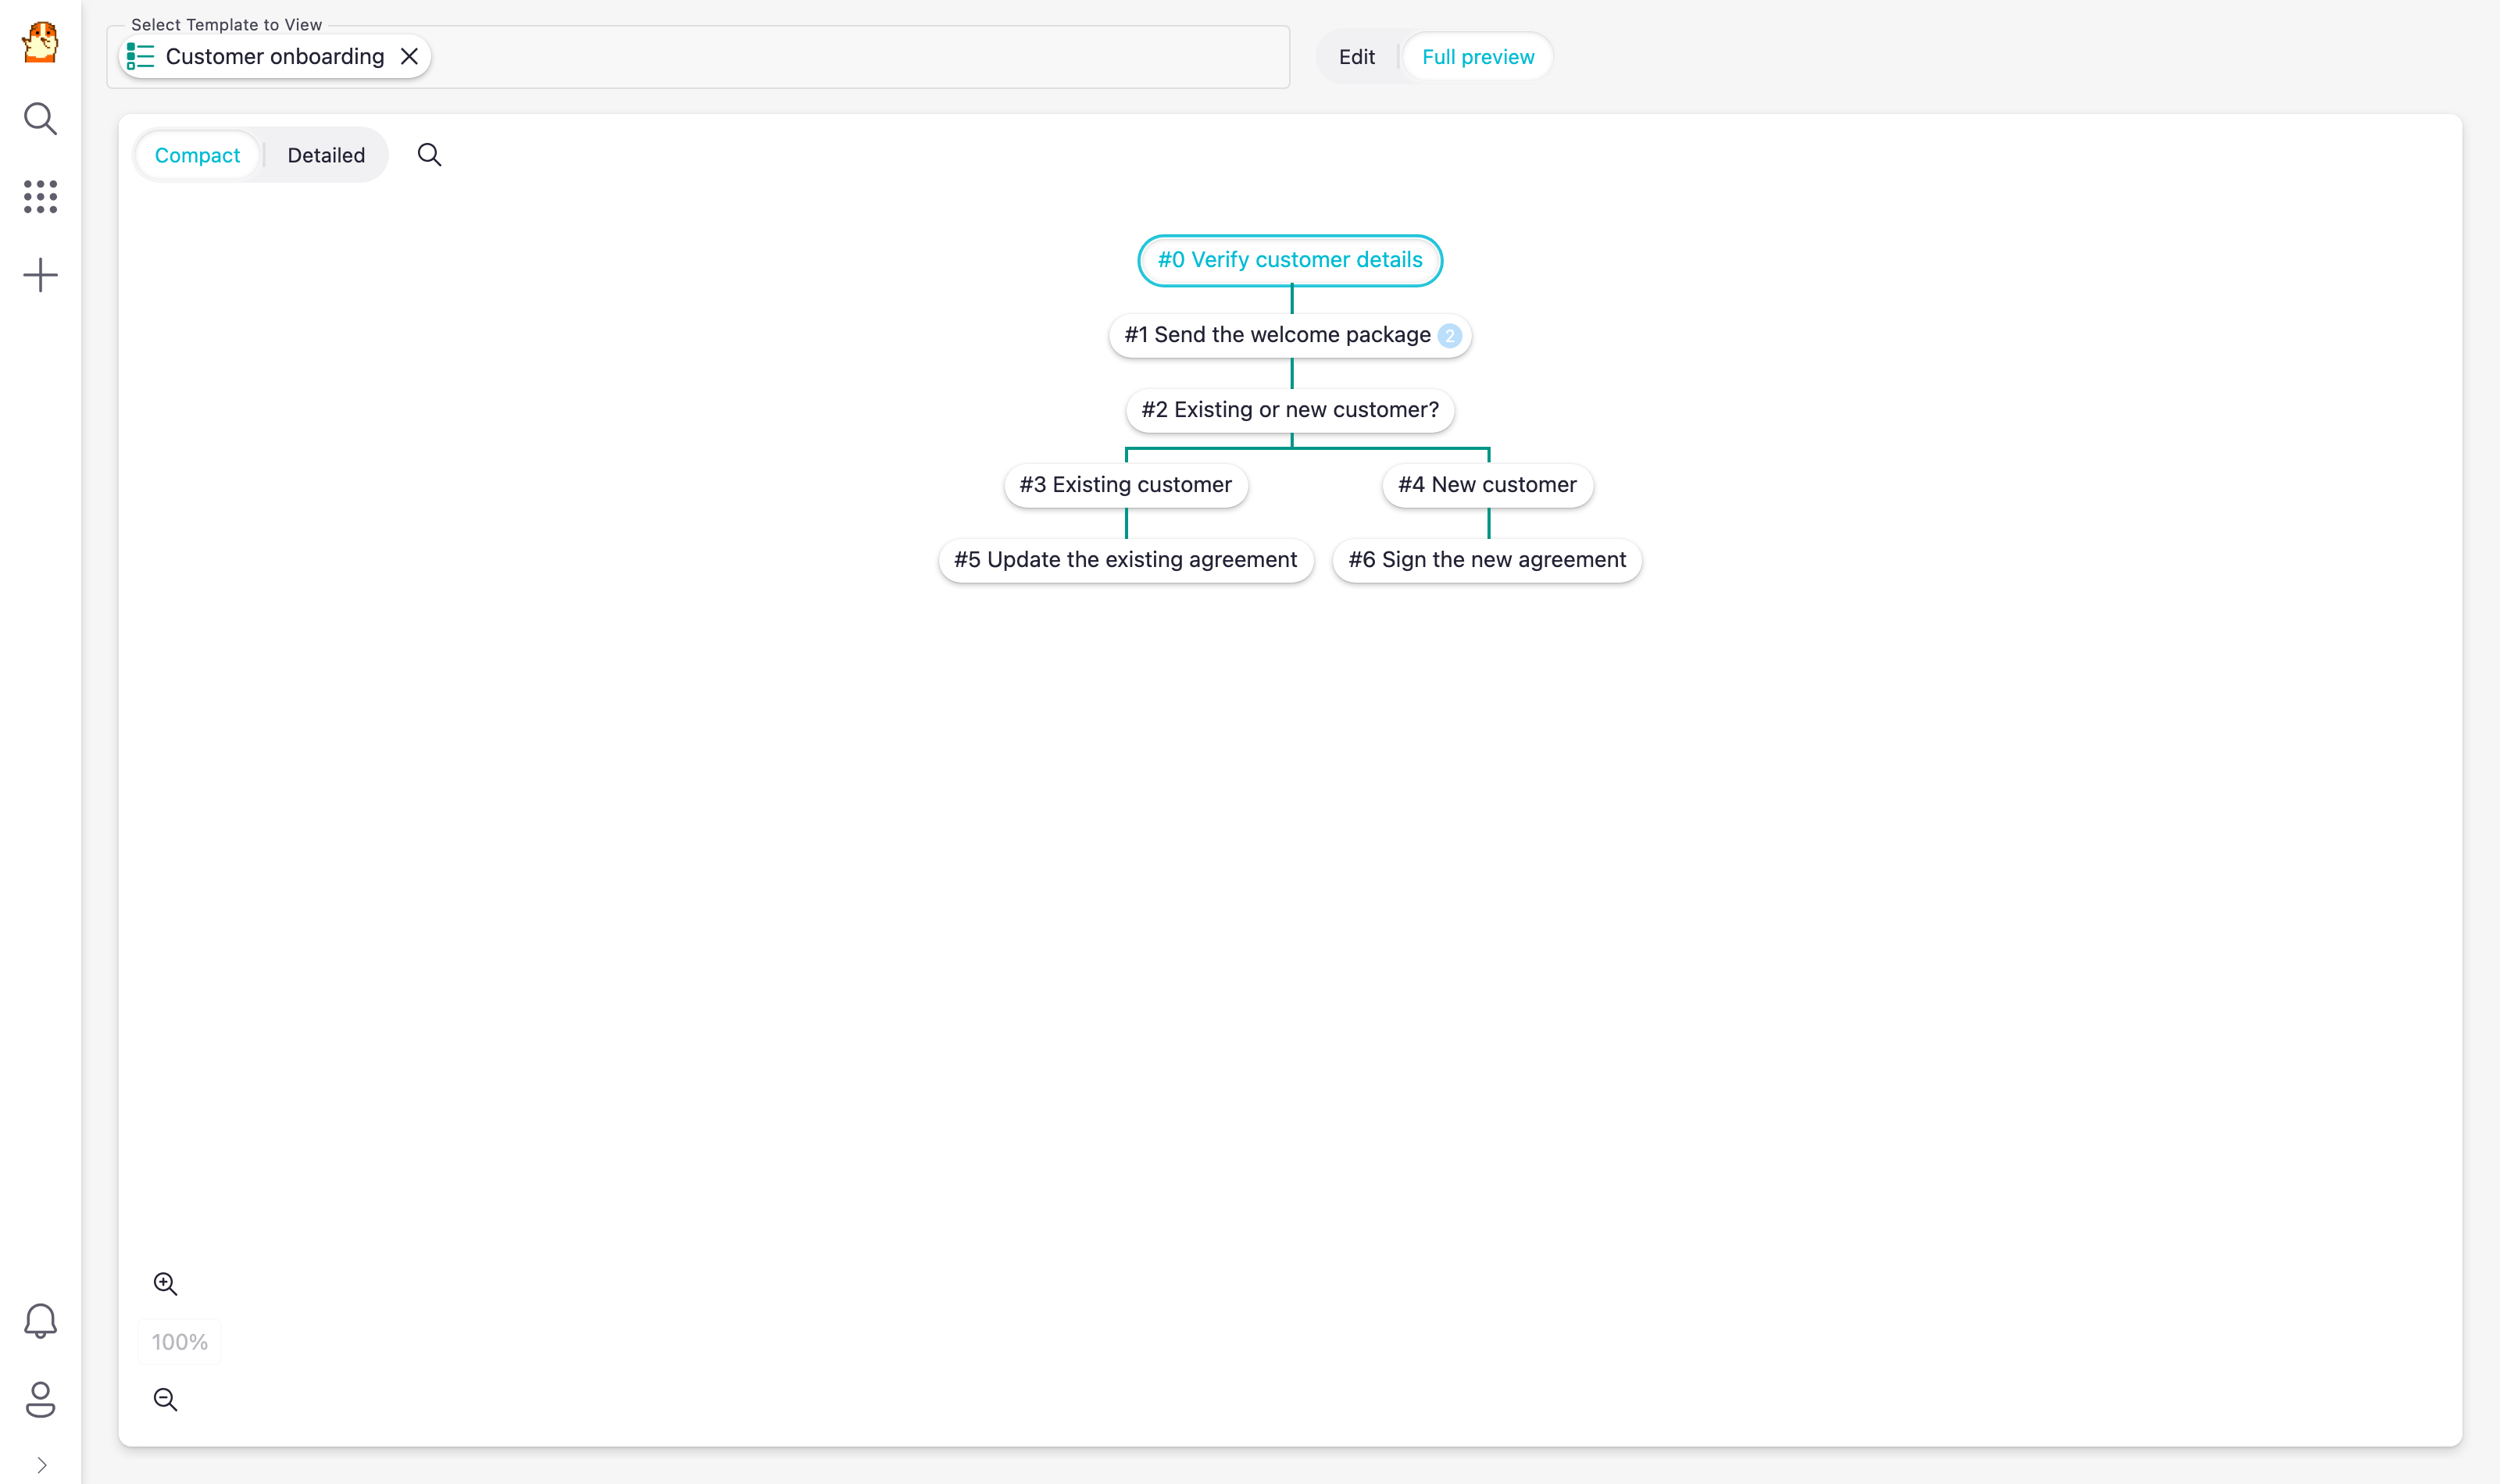Remove the Customer onboarding template chip

tap(409, 56)
